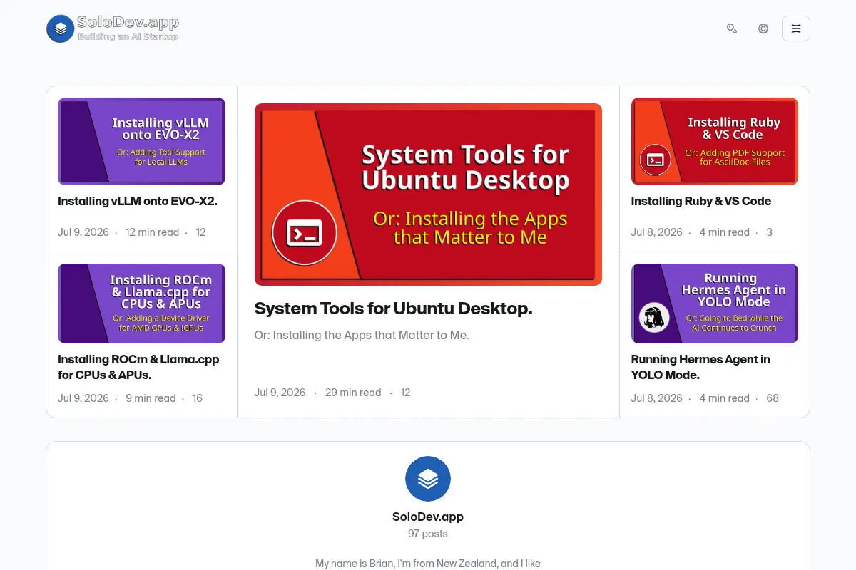
Task: Click '29 min read' under the Ubuntu Desktop post
Action: [x=353, y=393]
